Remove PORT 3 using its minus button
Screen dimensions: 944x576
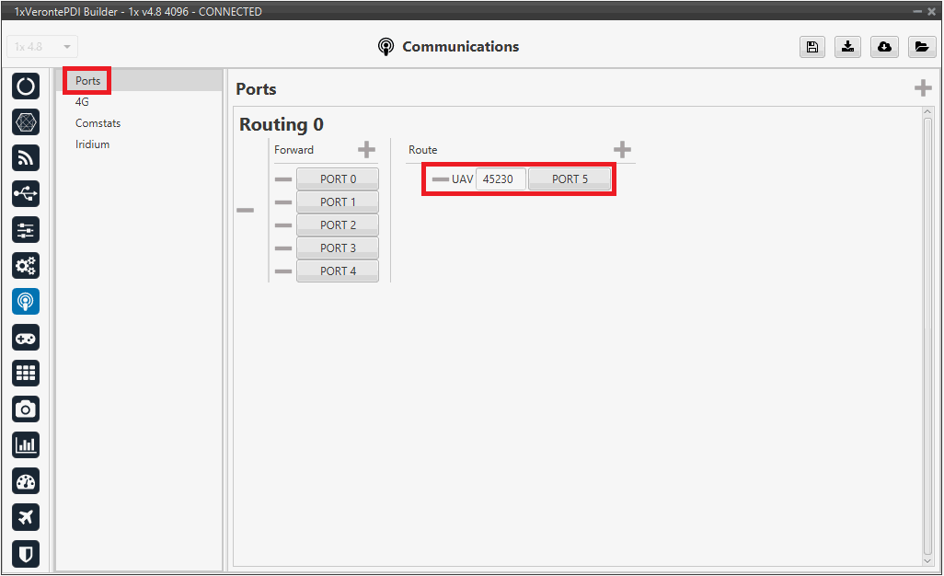[283, 248]
